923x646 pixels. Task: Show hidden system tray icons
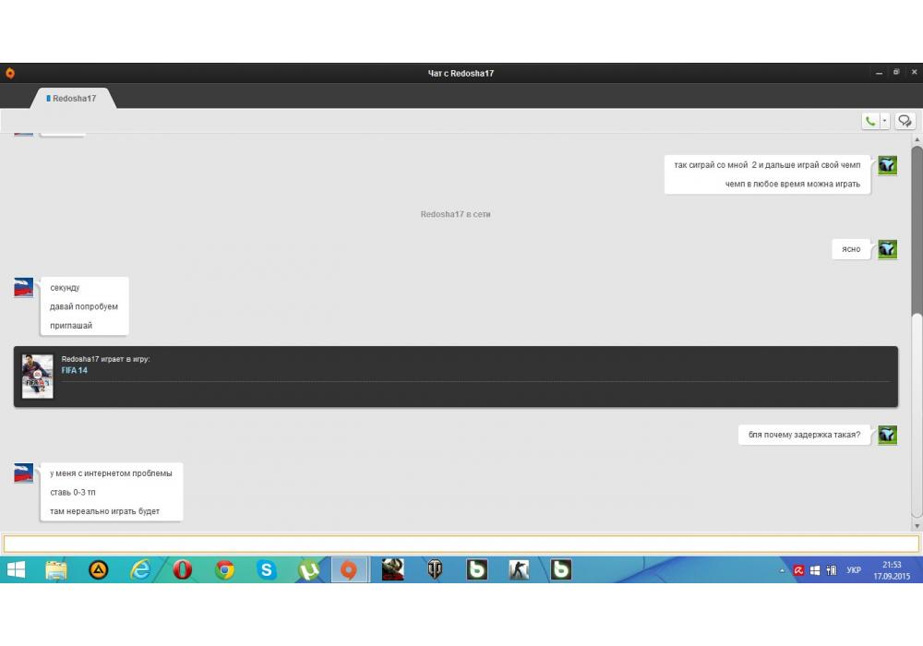(782, 570)
